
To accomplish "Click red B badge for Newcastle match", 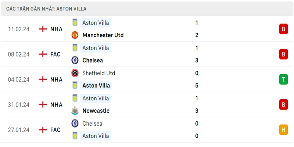I will 283,104.
